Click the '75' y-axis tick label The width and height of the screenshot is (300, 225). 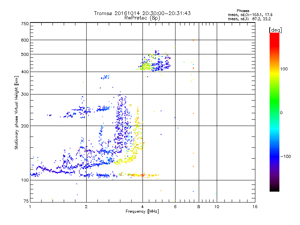tap(26, 201)
